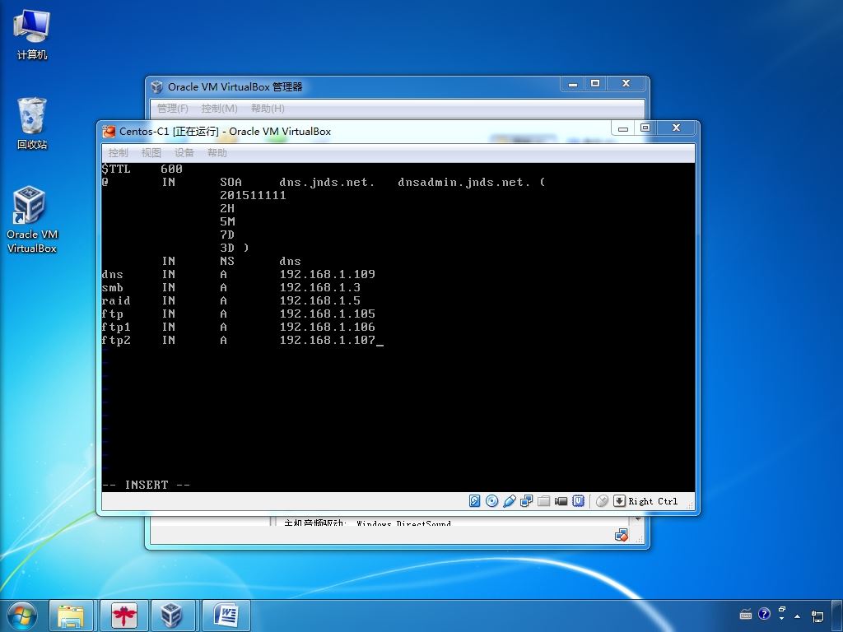Expand the 设备 menu in the VM window
This screenshot has width=843, height=632.
(184, 153)
